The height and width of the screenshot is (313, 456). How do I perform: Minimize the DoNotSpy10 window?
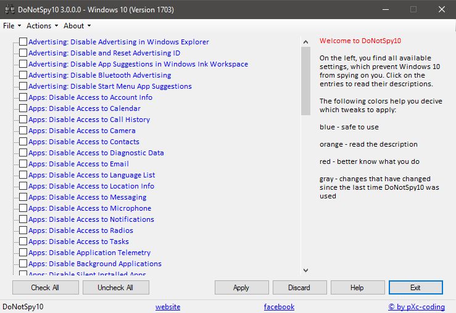click(x=386, y=9)
